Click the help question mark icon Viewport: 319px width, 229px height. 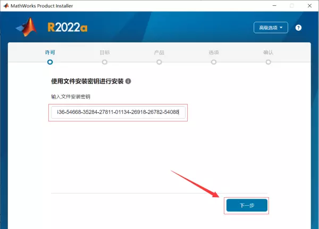pos(298,28)
